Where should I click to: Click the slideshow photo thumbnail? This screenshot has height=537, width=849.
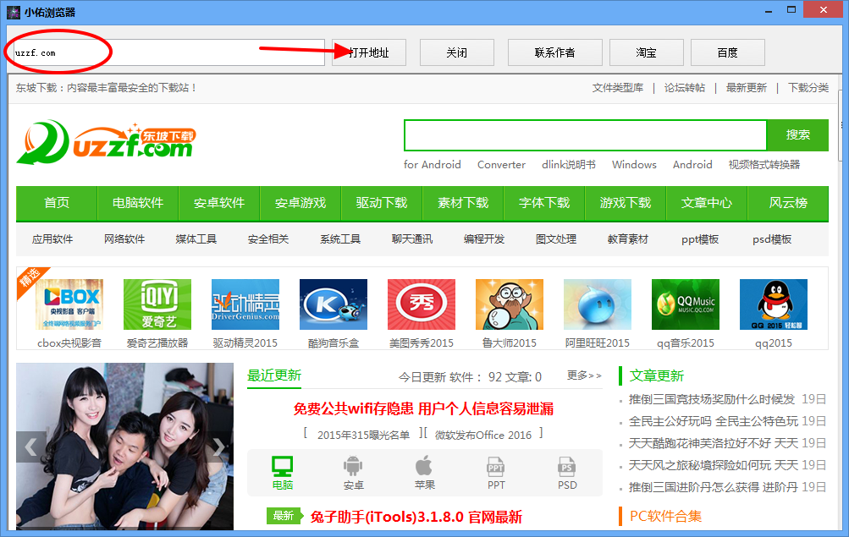pyautogui.click(x=124, y=447)
